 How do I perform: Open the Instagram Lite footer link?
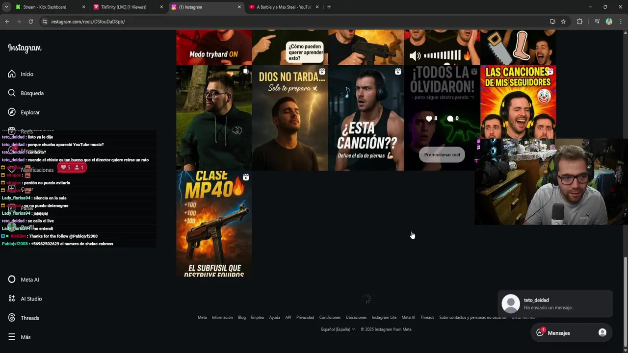(x=384, y=318)
